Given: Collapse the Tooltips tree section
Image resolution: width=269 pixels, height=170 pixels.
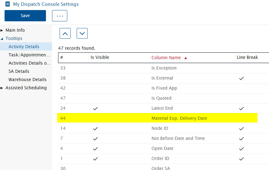Looking at the screenshot, I should pyautogui.click(x=2, y=39).
